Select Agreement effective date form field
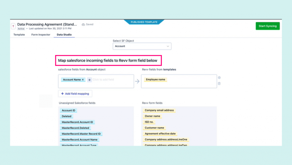The image size is (292, 165). pos(160,134)
